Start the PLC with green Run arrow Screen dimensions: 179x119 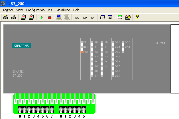coord(42,18)
